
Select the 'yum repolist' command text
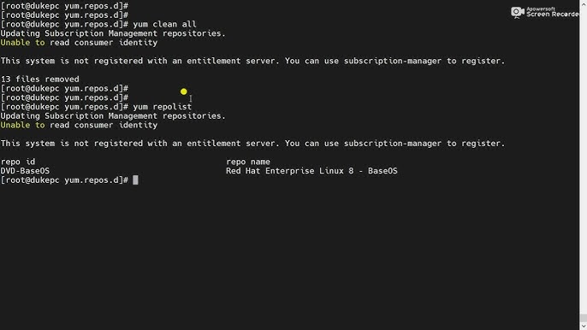pyautogui.click(x=162, y=107)
